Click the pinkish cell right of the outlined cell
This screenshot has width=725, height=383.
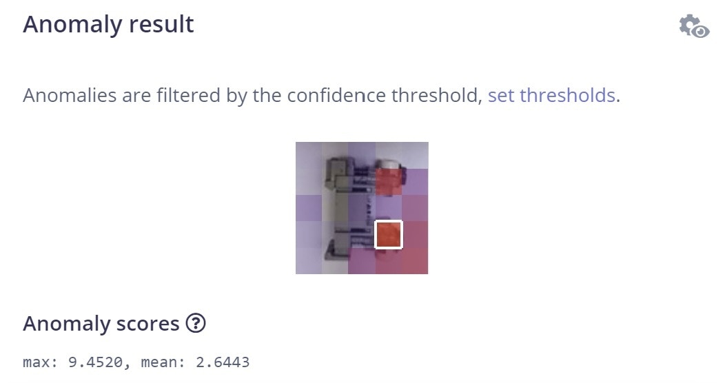tap(415, 235)
